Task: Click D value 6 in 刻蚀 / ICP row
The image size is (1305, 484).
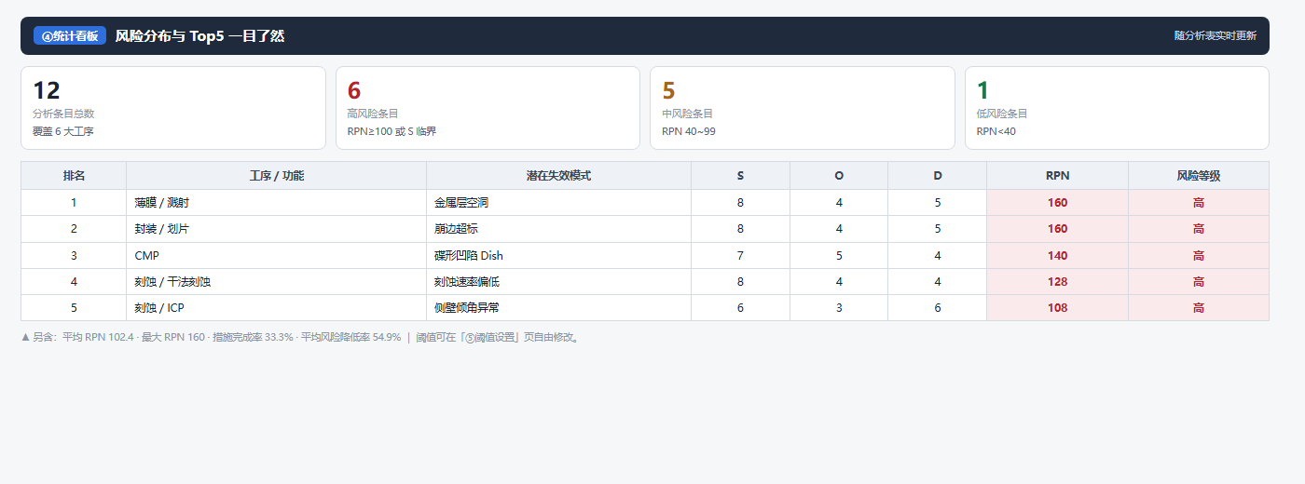Action: click(x=938, y=307)
